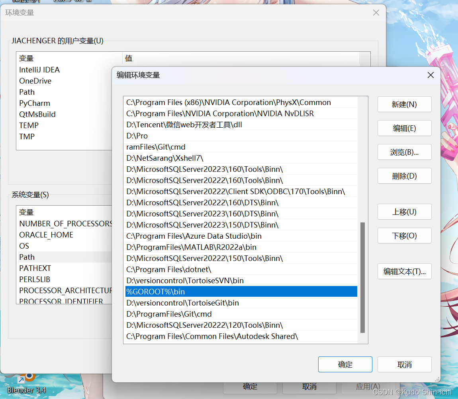The image size is (458, 399).
Task: Select the %GOROOT%\bin path entry
Action: click(x=241, y=292)
